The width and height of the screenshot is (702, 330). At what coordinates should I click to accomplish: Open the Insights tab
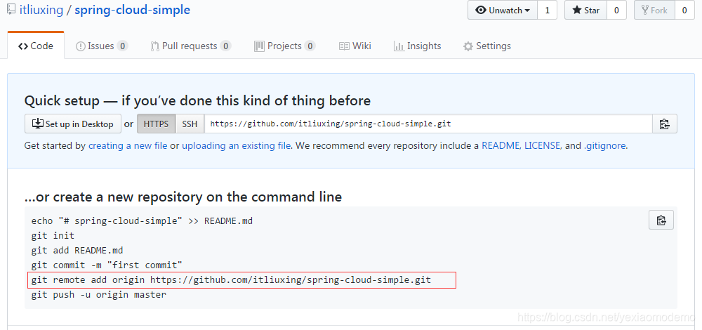417,46
